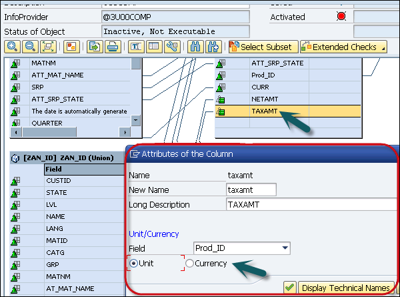Click the zoom out magnifier icon

(x=29, y=47)
